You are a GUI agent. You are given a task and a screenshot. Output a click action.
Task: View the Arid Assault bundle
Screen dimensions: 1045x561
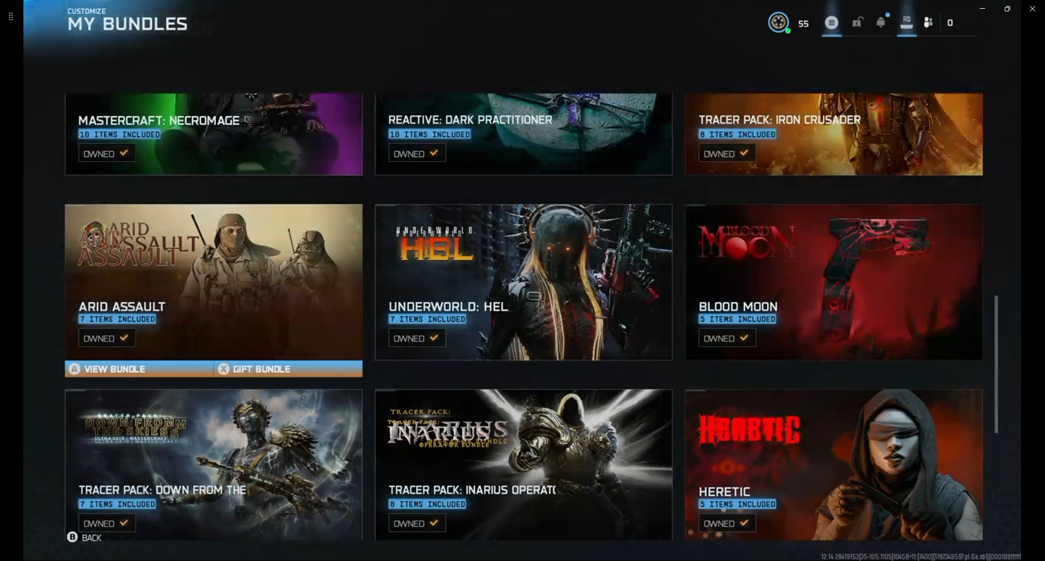click(139, 369)
